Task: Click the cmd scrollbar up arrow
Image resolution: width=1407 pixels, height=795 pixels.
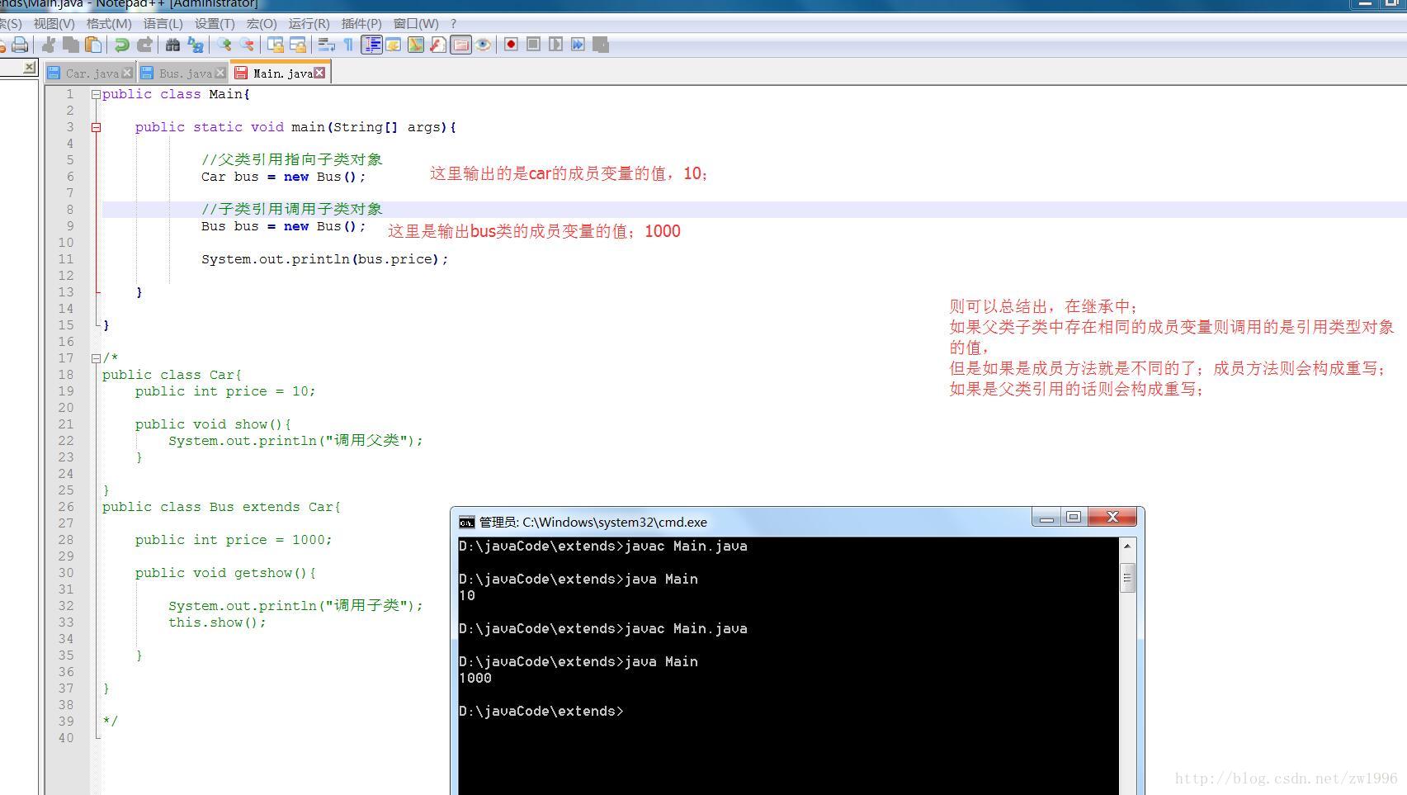Action: pyautogui.click(x=1127, y=546)
